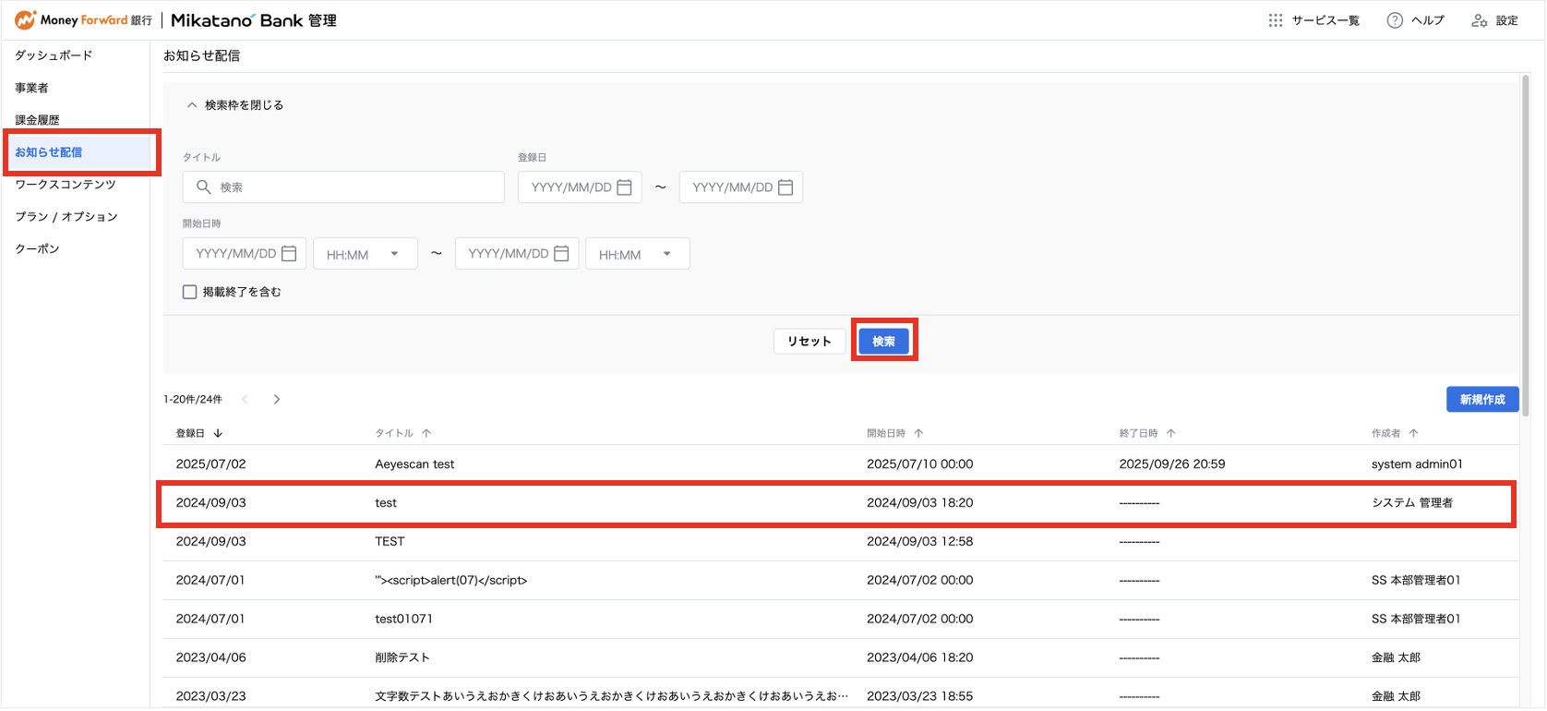Go to the previous results page arrow
The image size is (1547, 711).
(245, 399)
